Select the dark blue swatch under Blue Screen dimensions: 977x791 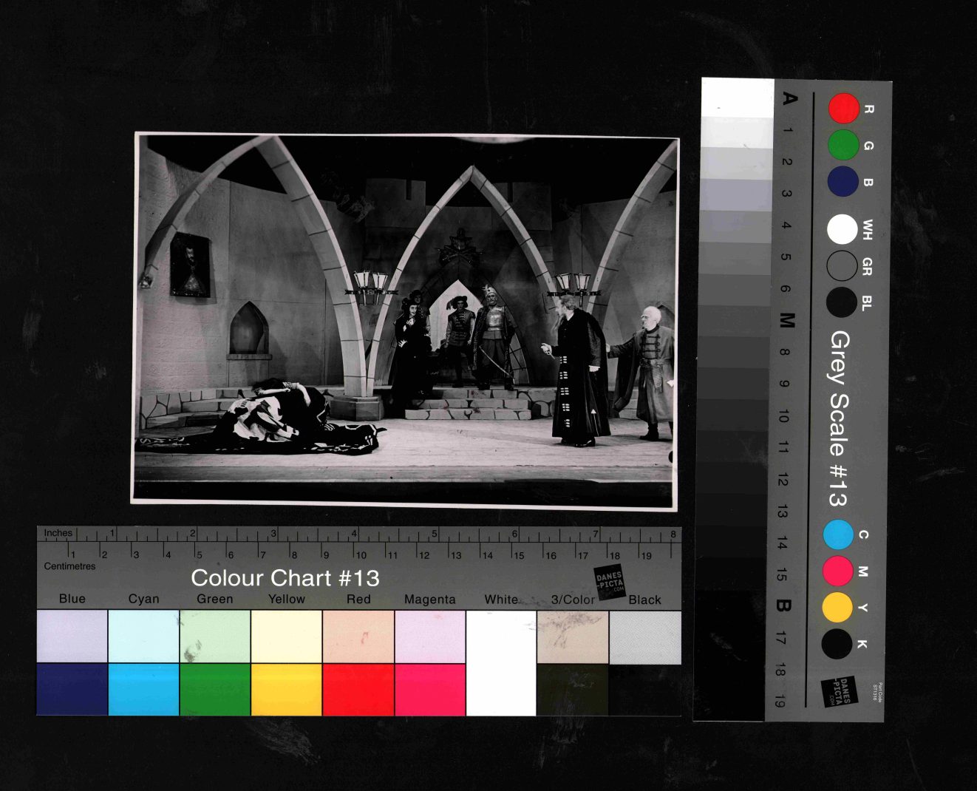click(x=72, y=690)
